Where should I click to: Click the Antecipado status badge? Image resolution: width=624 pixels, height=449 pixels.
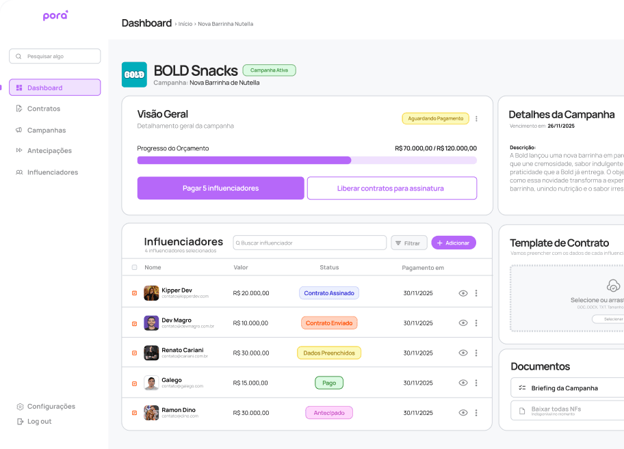point(328,413)
